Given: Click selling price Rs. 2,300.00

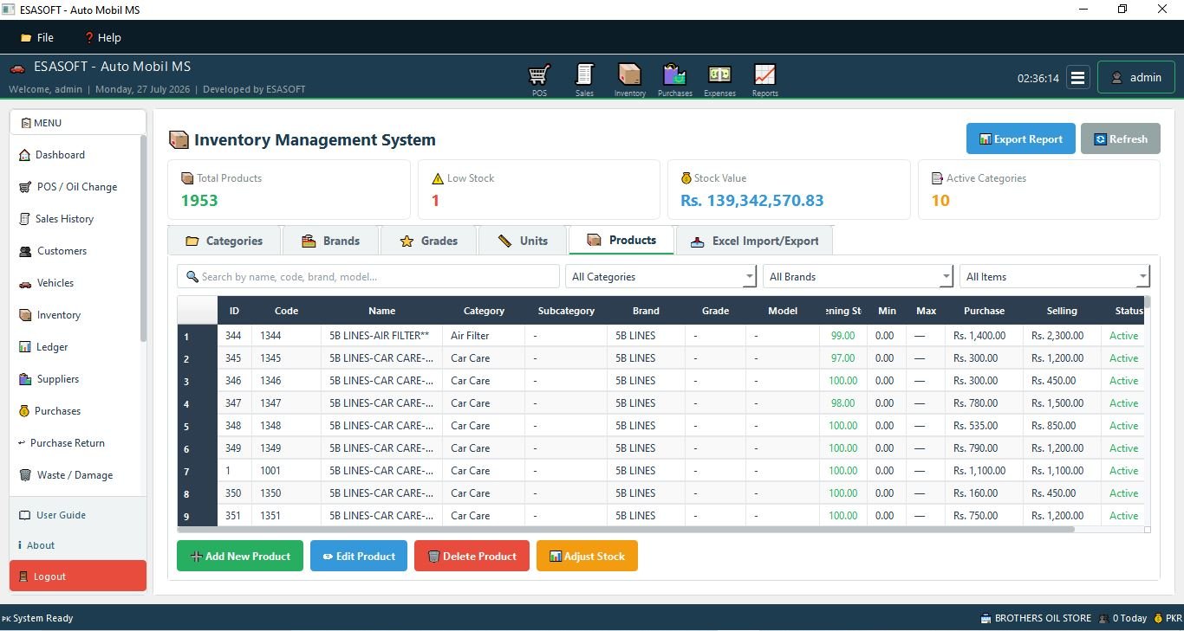Looking at the screenshot, I should 1062,336.
